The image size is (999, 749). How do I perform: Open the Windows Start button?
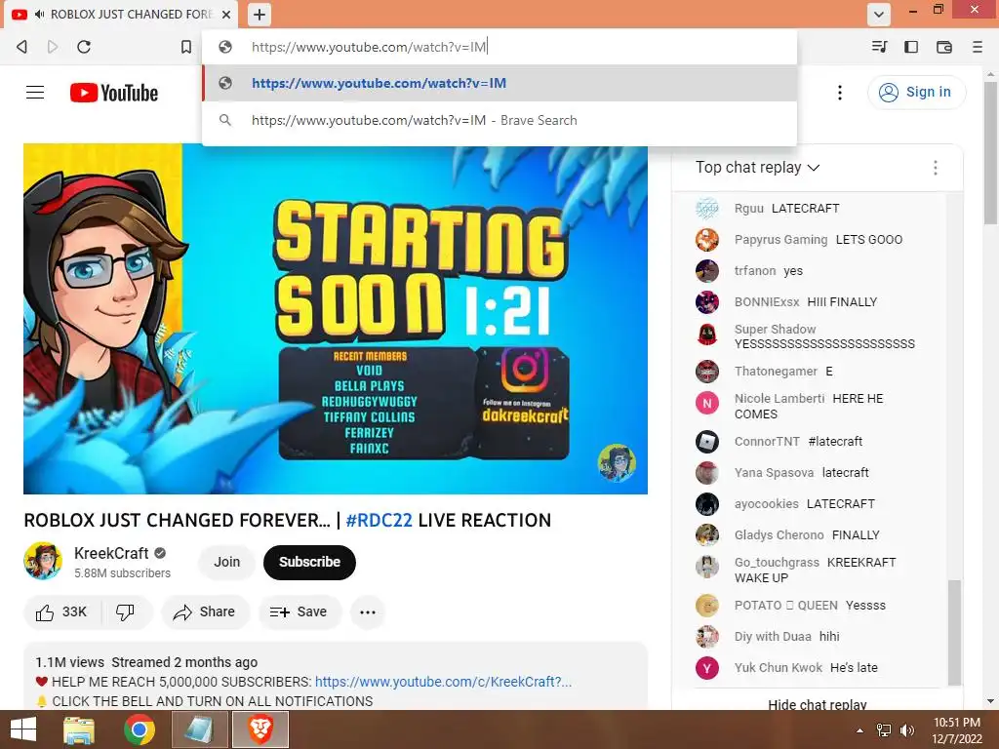[23, 729]
